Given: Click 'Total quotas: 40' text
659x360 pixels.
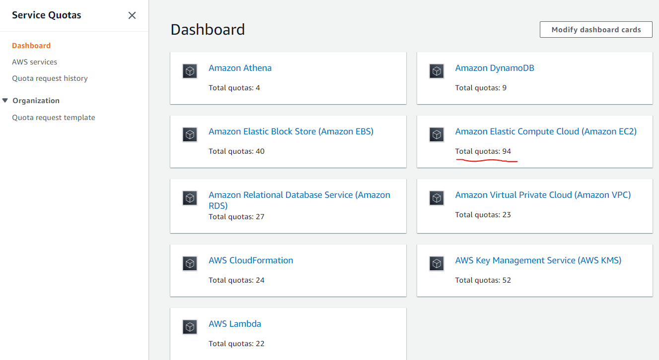Looking at the screenshot, I should 236,151.
